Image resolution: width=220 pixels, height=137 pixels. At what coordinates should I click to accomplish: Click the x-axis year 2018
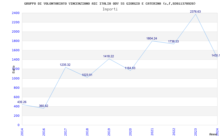pos(87,132)
